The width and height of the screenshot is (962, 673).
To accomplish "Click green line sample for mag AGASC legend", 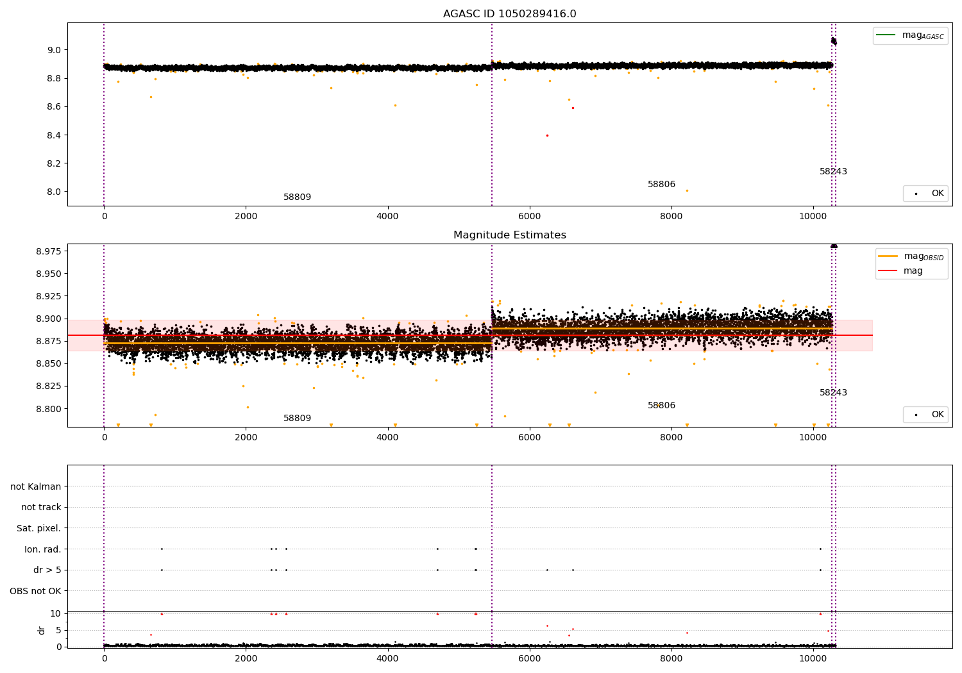I will point(886,35).
